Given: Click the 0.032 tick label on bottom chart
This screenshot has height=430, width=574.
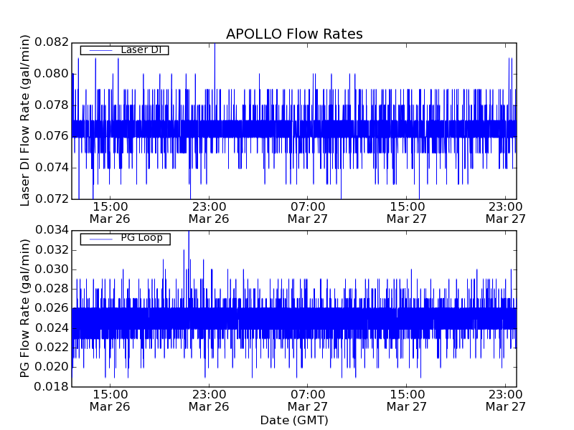Looking at the screenshot, I should (x=52, y=250).
